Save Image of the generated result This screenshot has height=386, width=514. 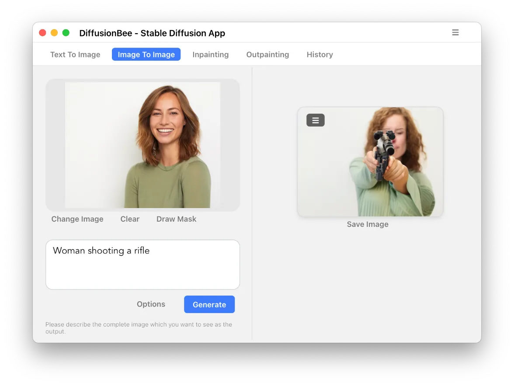368,224
